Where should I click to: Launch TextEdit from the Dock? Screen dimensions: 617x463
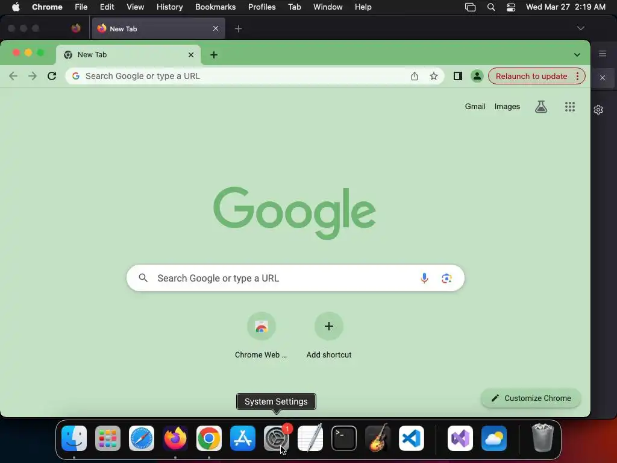click(x=310, y=438)
